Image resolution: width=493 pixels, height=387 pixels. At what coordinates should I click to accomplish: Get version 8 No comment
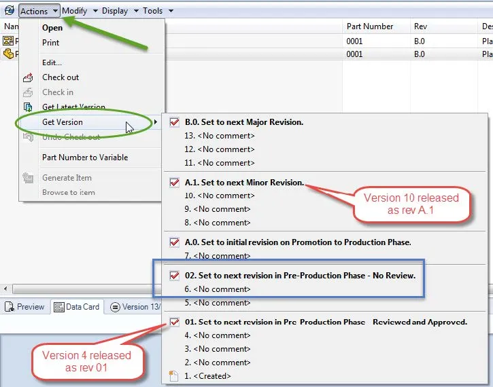(x=217, y=223)
